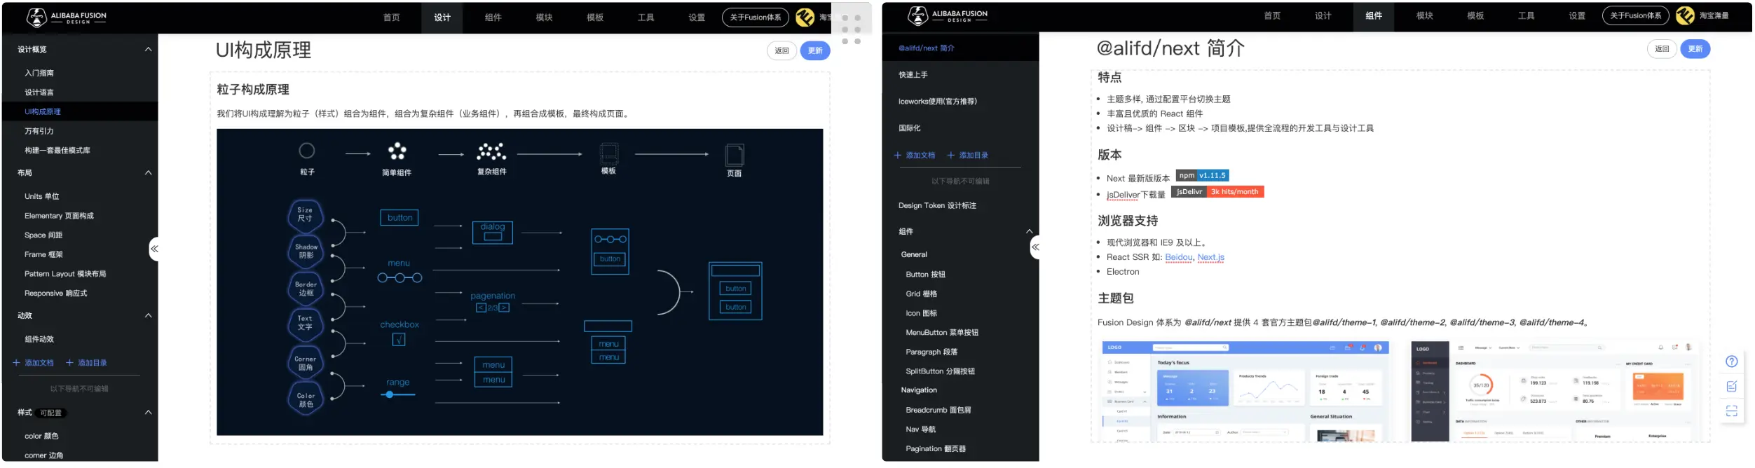Click blue 更新 button on UI构成原理 page
This screenshot has height=468, width=1755.
point(815,50)
